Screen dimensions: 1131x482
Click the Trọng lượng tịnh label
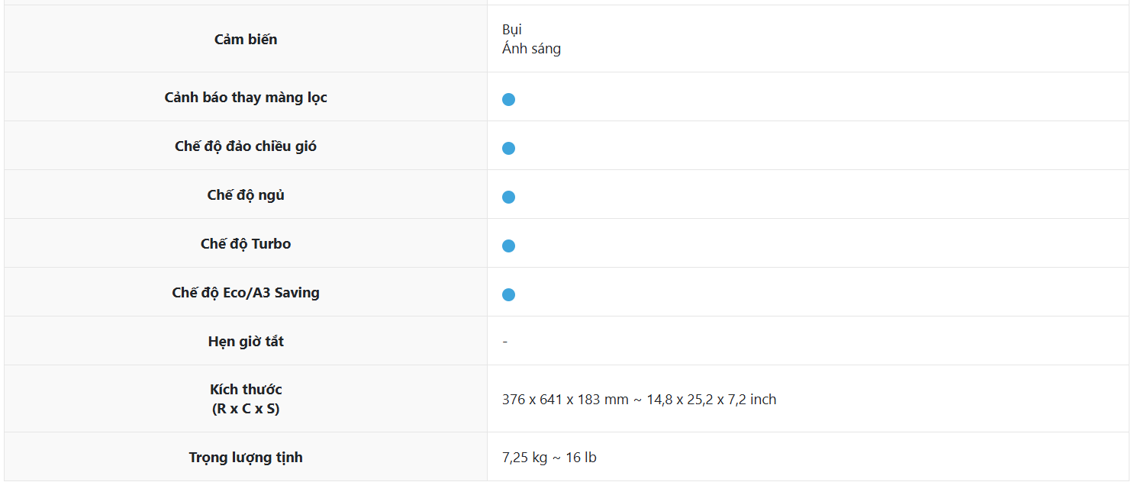246,458
